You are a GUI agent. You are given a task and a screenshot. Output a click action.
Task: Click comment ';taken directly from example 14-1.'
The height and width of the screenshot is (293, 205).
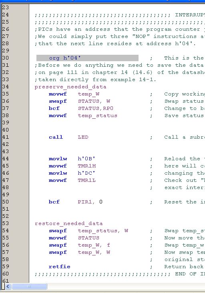pos(95,80)
